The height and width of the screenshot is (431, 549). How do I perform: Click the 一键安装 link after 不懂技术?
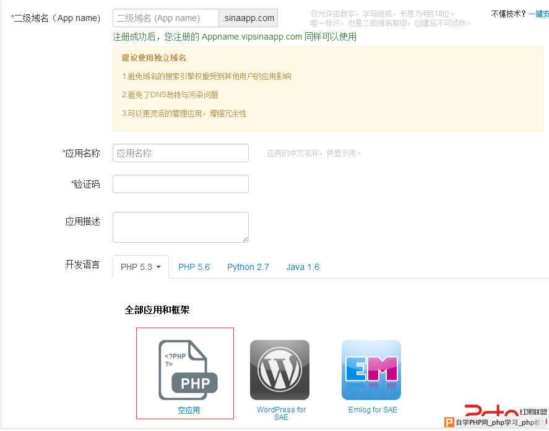(x=538, y=14)
